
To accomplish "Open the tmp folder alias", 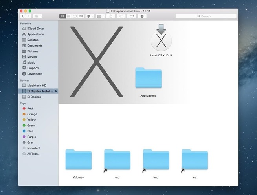I will pyautogui.click(x=156, y=160).
